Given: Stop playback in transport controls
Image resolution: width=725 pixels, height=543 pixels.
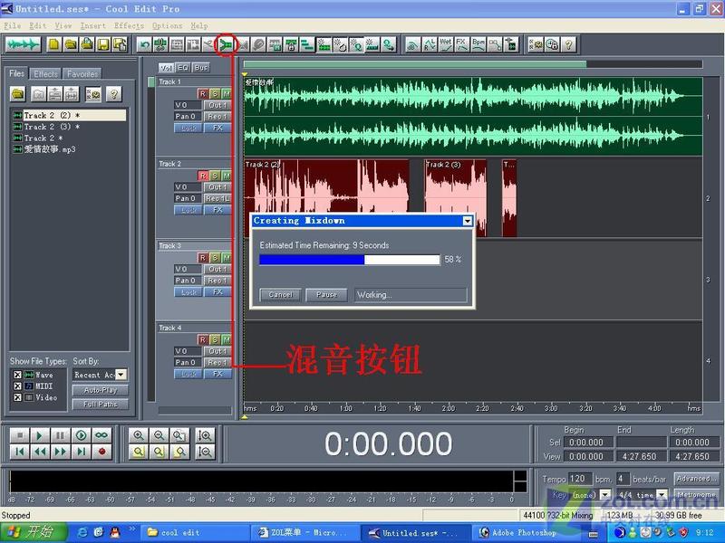Looking at the screenshot, I should tap(19, 435).
